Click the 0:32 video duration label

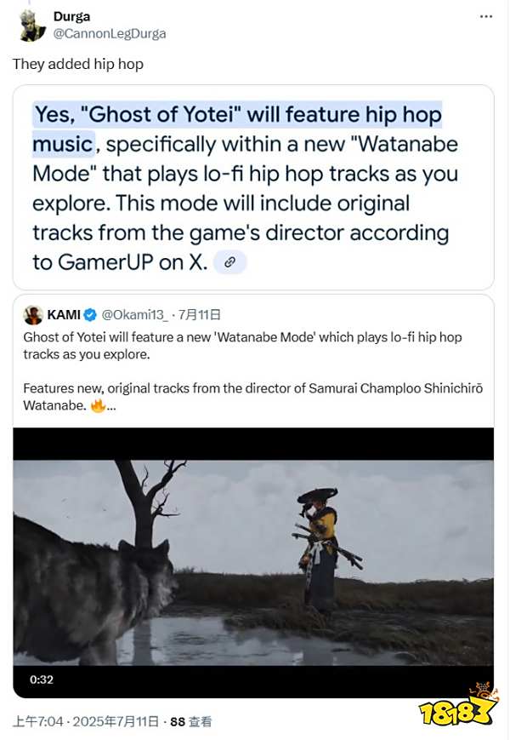(x=42, y=680)
